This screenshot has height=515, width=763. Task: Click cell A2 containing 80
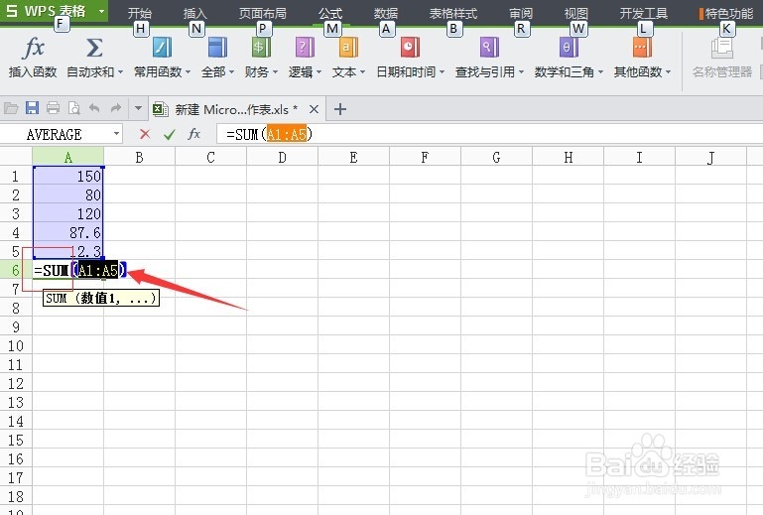pos(68,194)
